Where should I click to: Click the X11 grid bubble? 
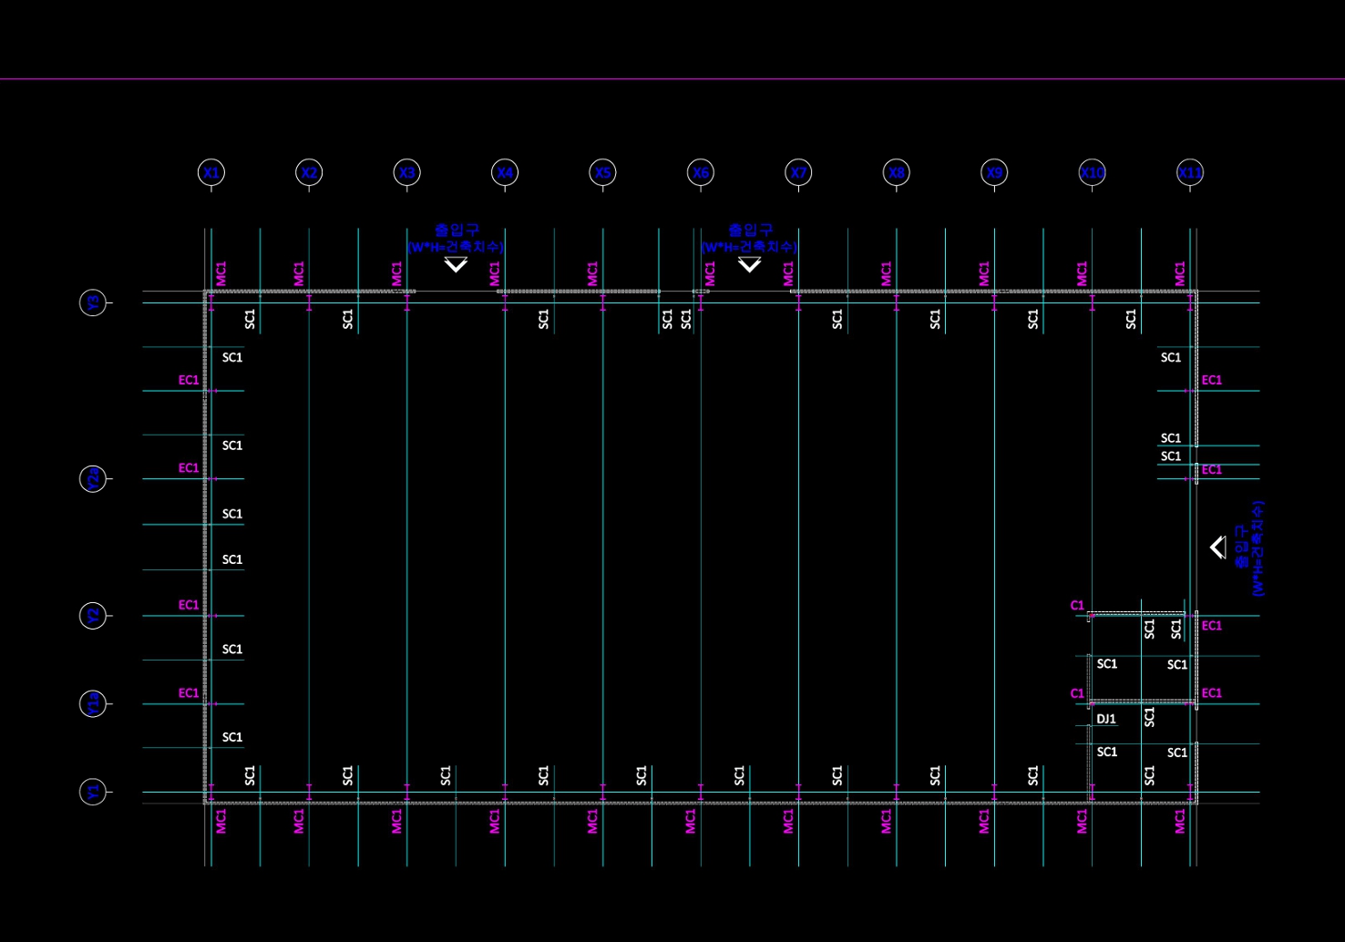[1190, 172]
